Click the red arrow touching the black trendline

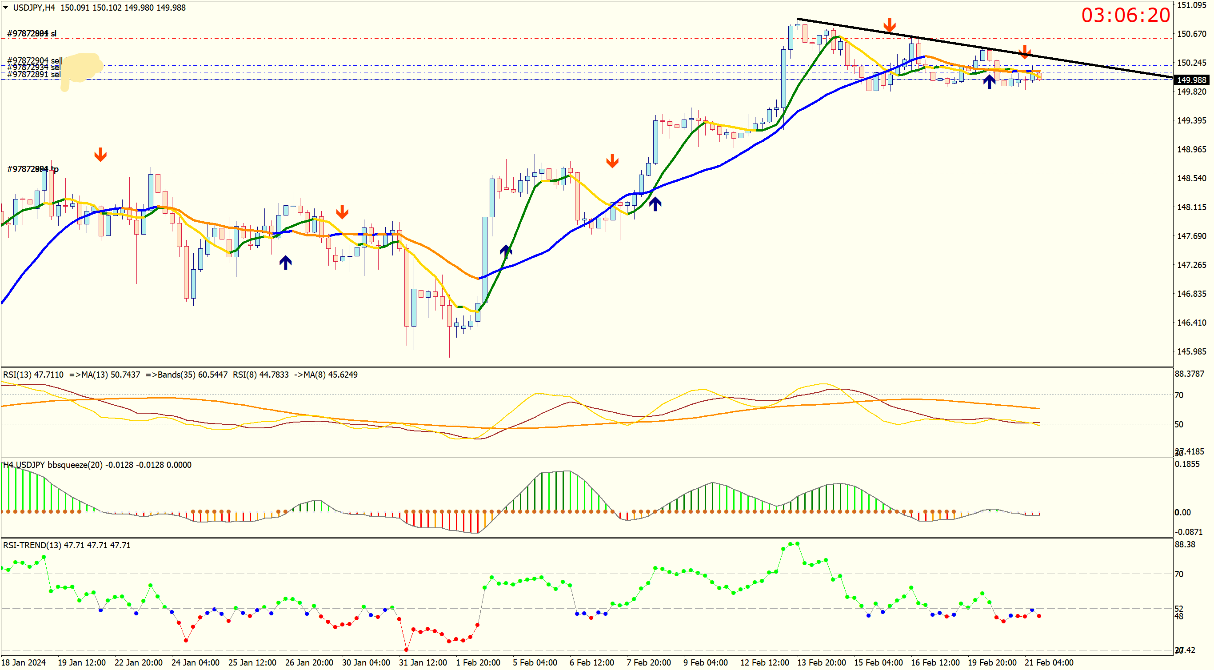(889, 25)
